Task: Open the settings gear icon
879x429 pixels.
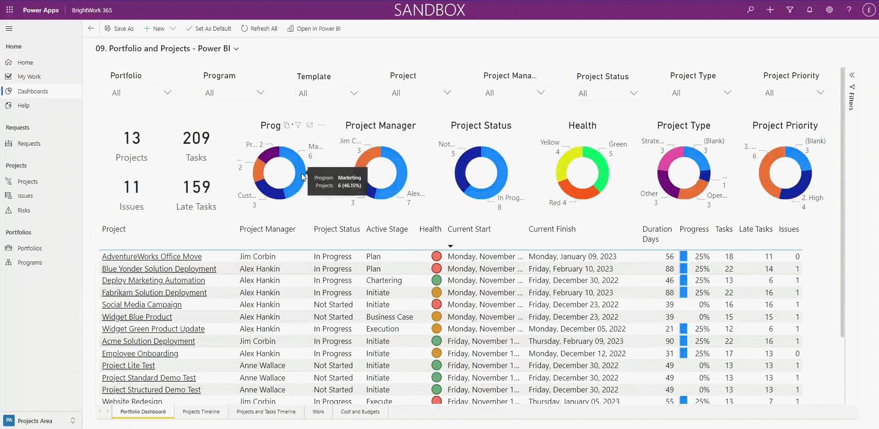Action: (x=829, y=10)
